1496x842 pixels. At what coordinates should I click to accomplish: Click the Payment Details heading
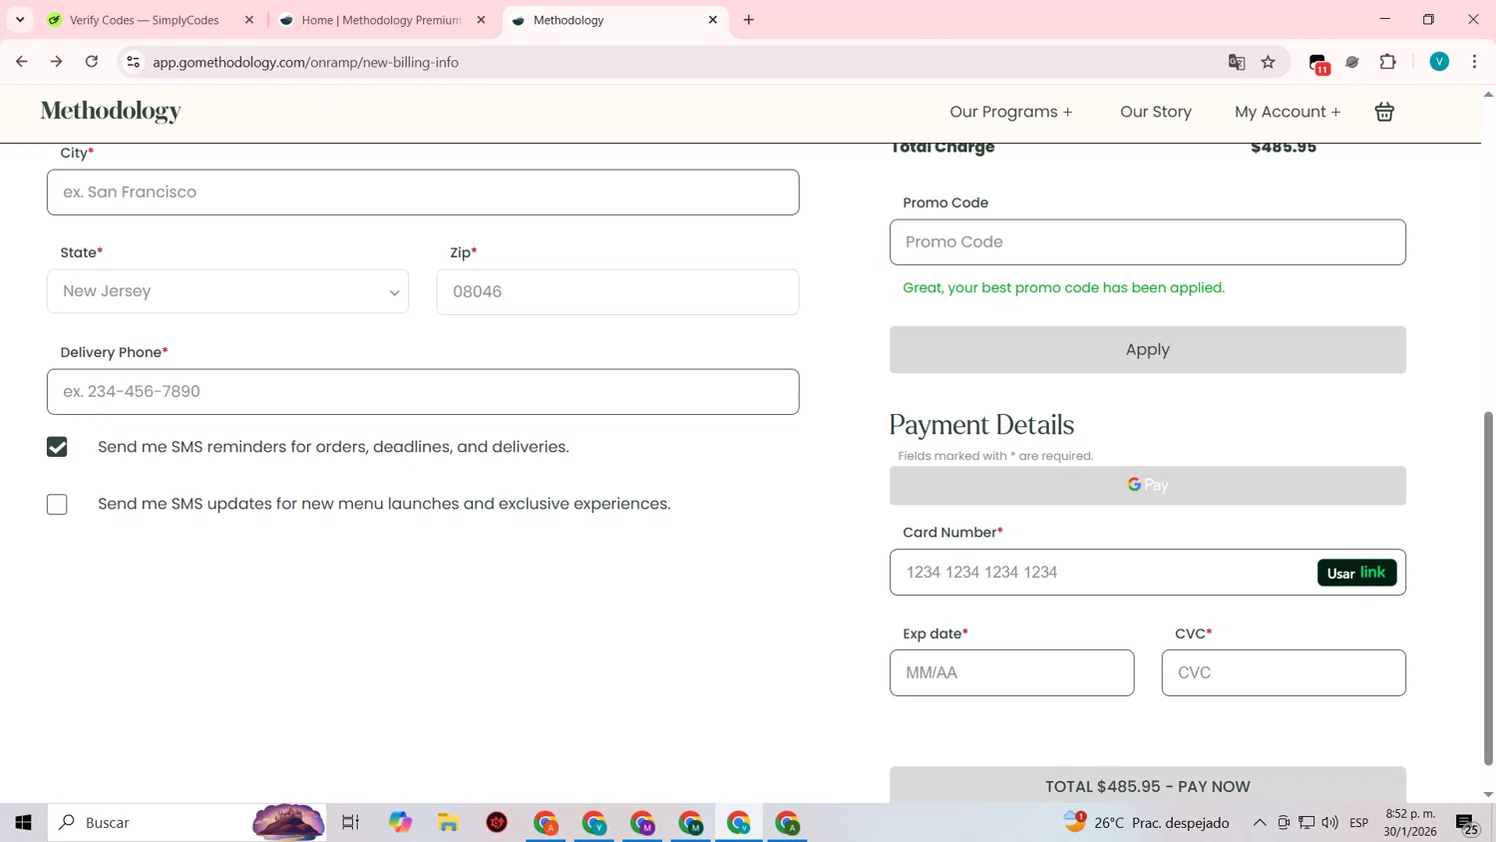(981, 425)
